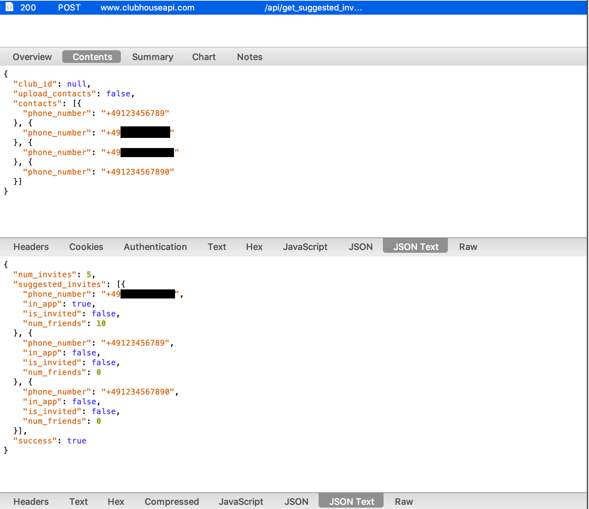589x509 pixels.
Task: Click the "suggested_invites" key
Action: [59, 285]
